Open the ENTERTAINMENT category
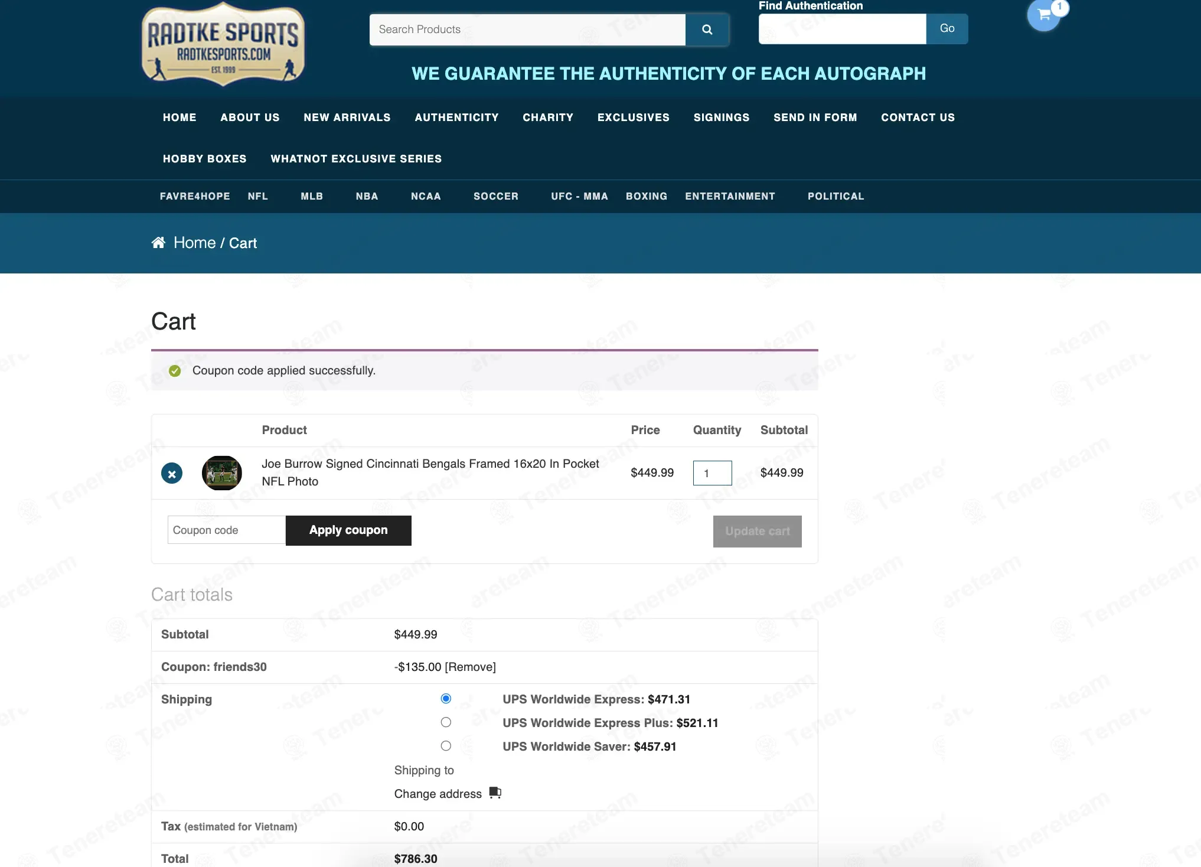This screenshot has width=1201, height=867. [x=730, y=196]
